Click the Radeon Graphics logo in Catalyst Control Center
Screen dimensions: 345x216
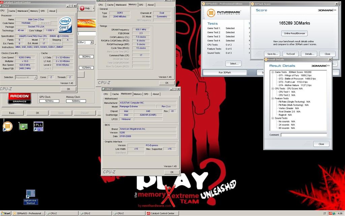coord(20,98)
